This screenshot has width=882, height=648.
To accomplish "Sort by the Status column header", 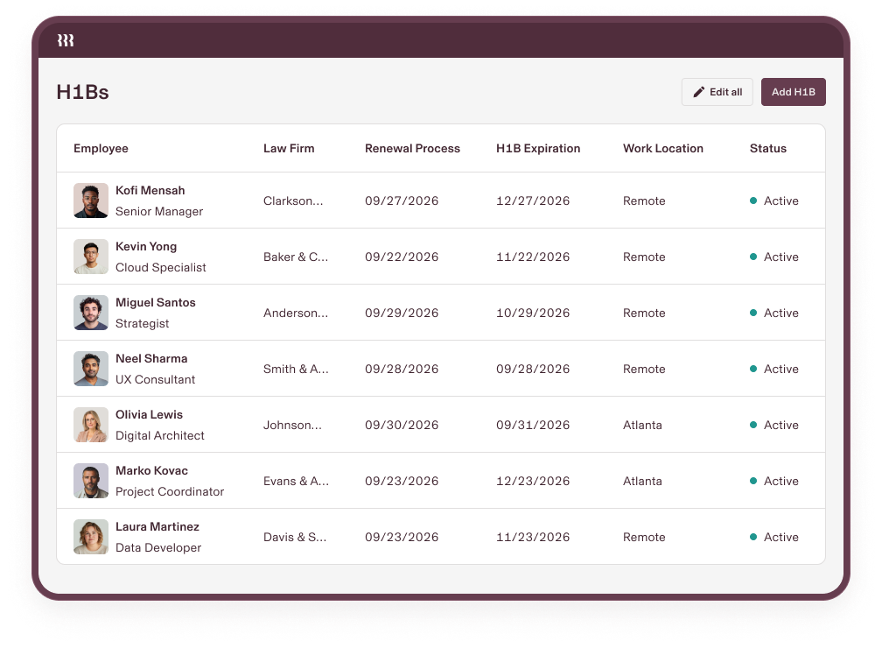I will 768,148.
